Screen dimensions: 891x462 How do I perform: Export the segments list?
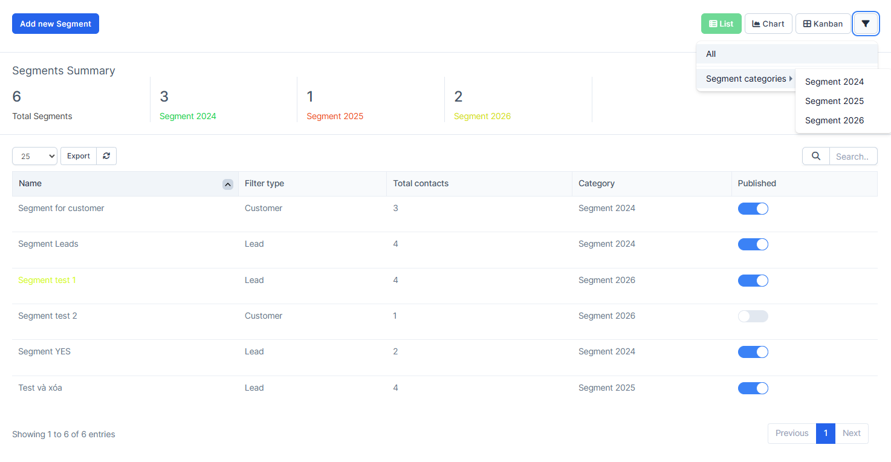click(x=78, y=155)
